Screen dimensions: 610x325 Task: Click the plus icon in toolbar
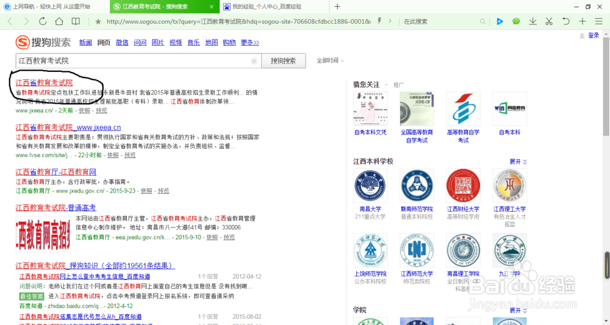tap(583, 21)
